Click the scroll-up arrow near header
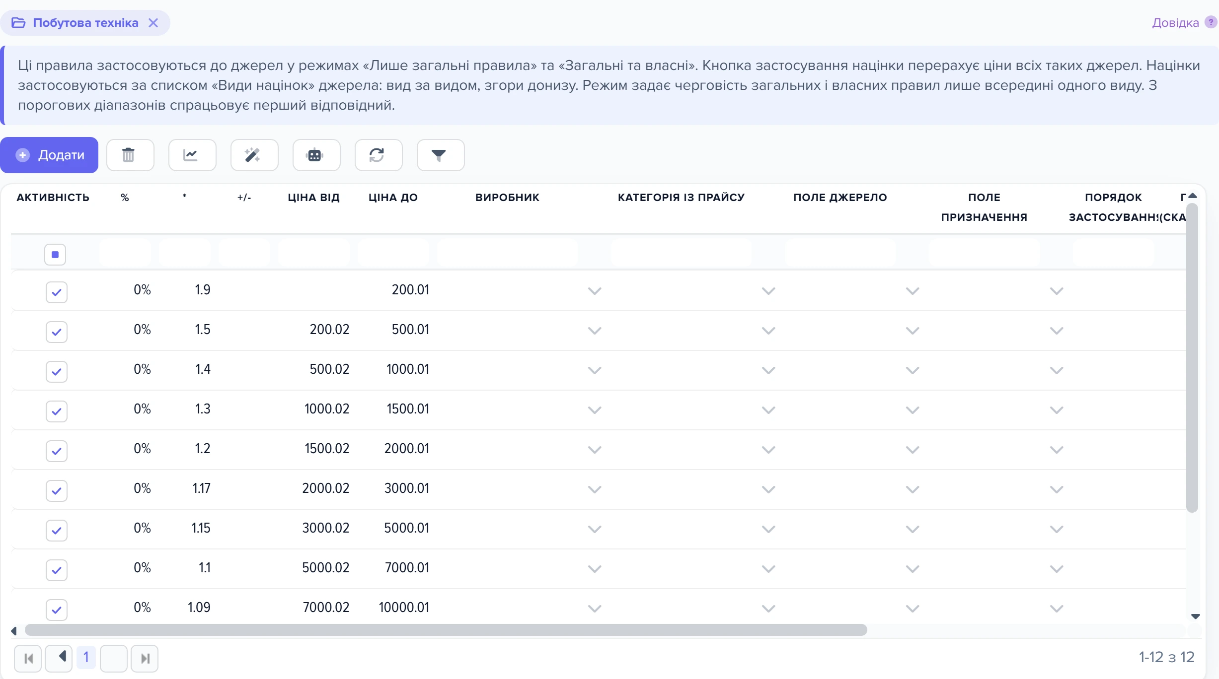The width and height of the screenshot is (1219, 679). point(1193,196)
